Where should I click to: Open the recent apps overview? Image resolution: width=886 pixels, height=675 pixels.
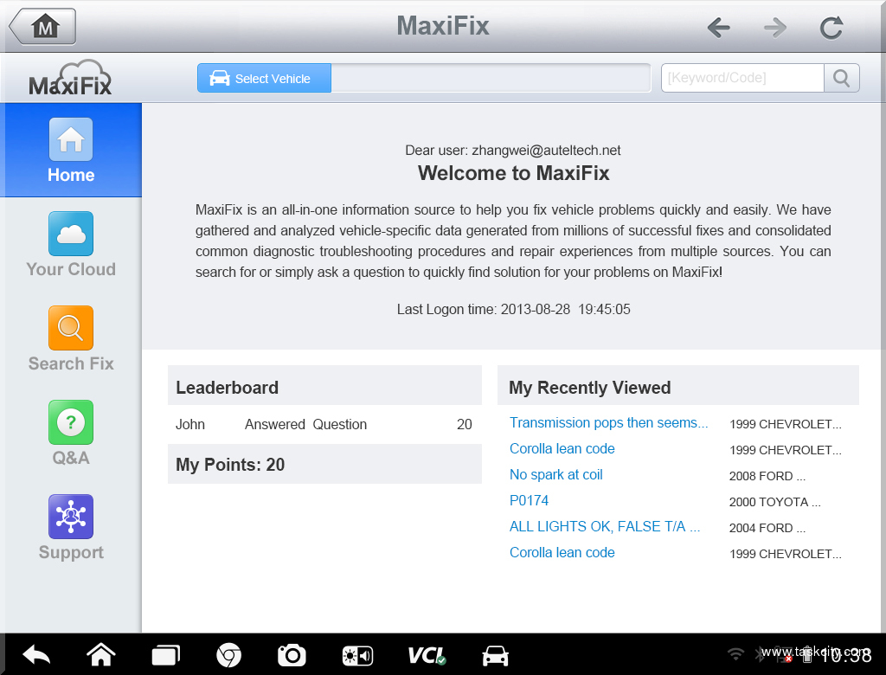[165, 655]
